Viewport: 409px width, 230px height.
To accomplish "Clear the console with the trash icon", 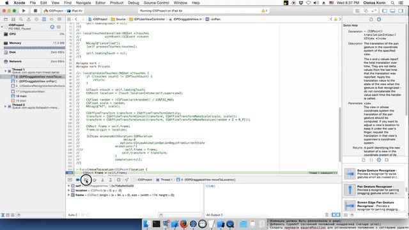I will click(327, 215).
